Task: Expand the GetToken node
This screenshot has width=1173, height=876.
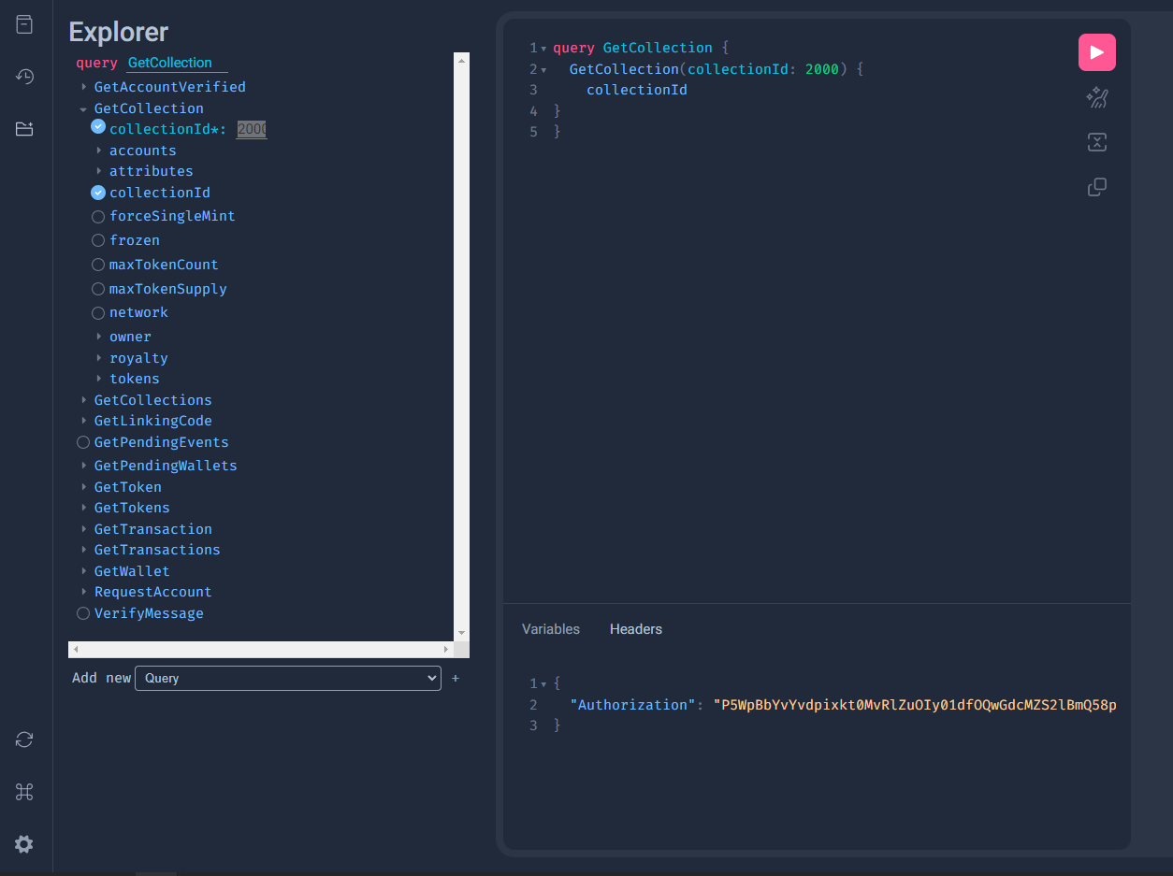Action: [84, 487]
